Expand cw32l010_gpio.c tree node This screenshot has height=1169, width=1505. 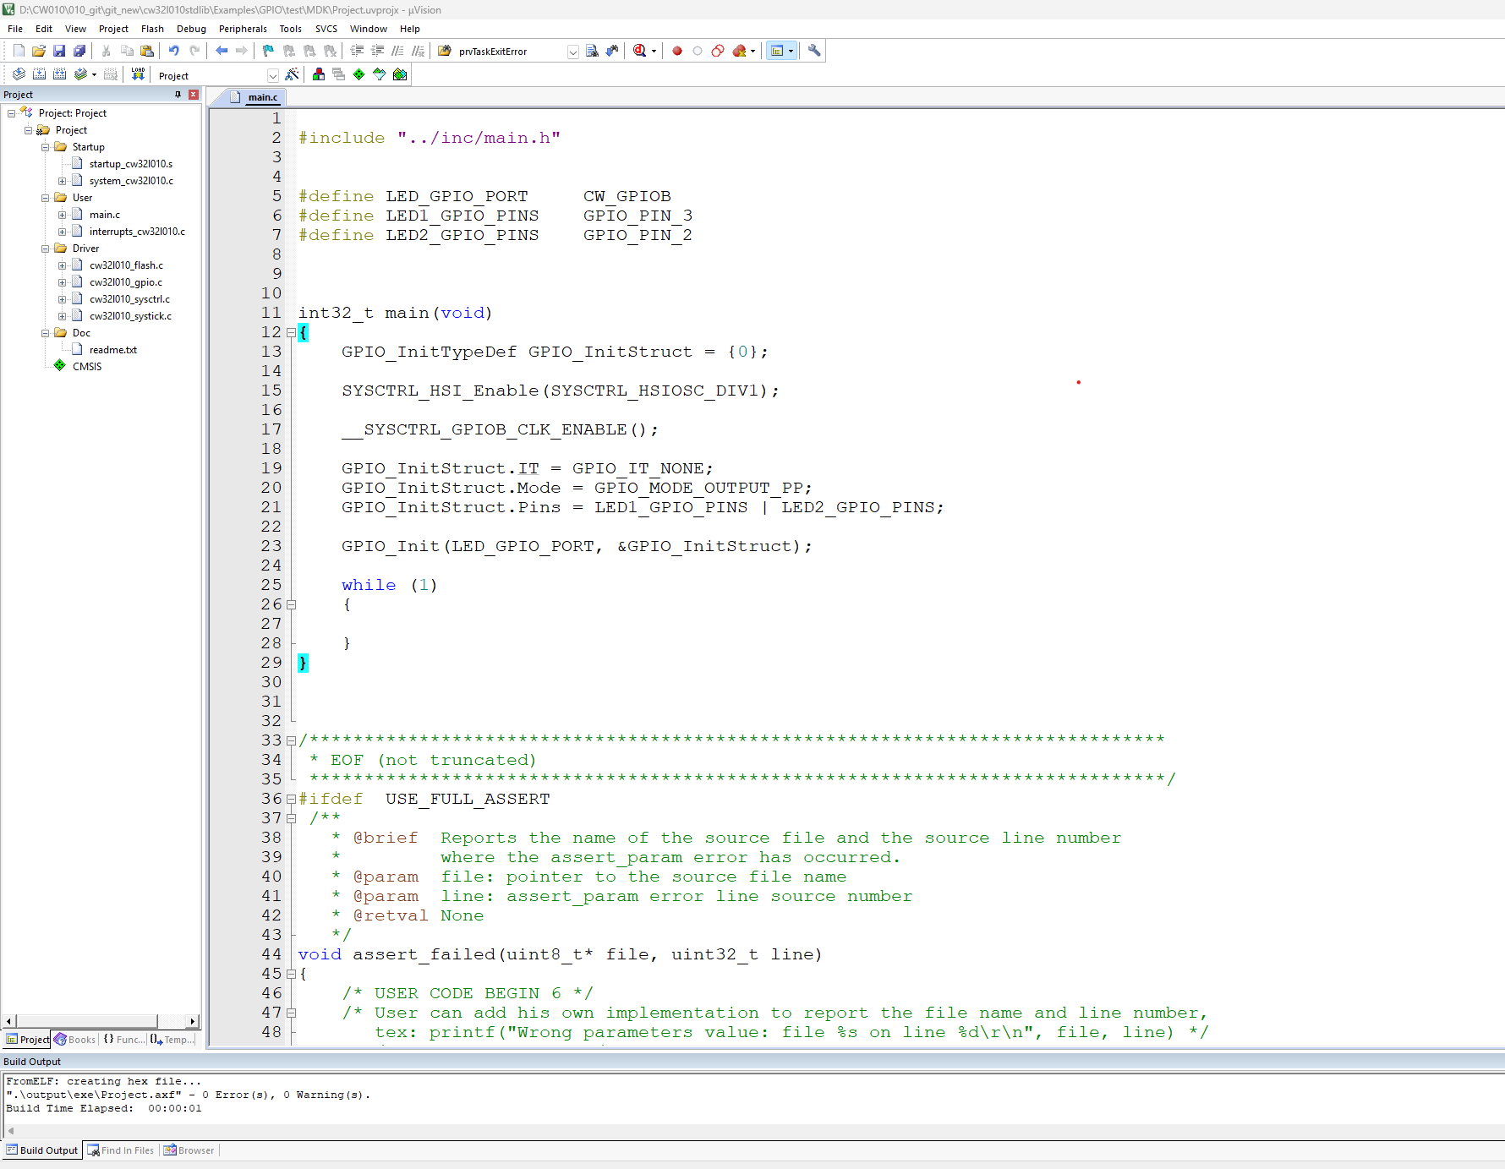coord(62,282)
